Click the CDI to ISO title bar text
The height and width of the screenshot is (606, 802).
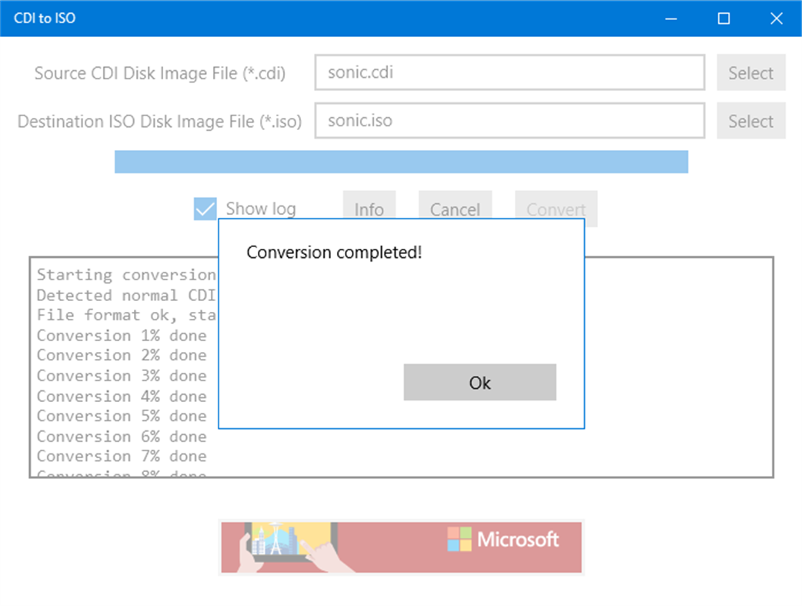[44, 18]
